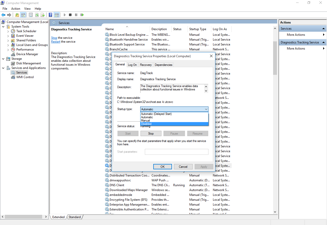Switch to the Dependencies tab

pyautogui.click(x=163, y=65)
